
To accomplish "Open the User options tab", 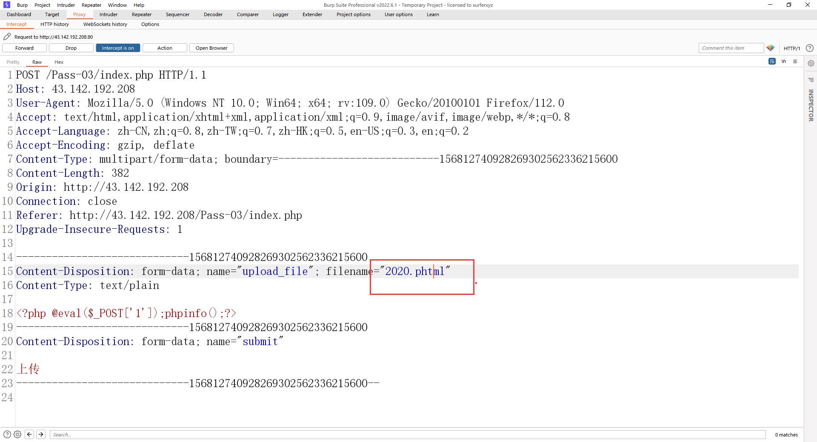I will pyautogui.click(x=399, y=14).
